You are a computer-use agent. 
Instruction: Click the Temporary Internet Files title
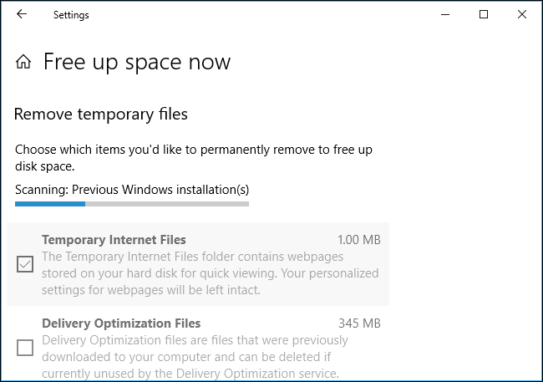114,240
